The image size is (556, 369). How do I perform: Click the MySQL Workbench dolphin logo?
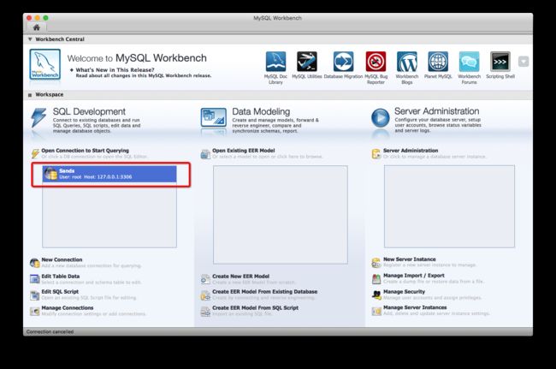[x=45, y=64]
